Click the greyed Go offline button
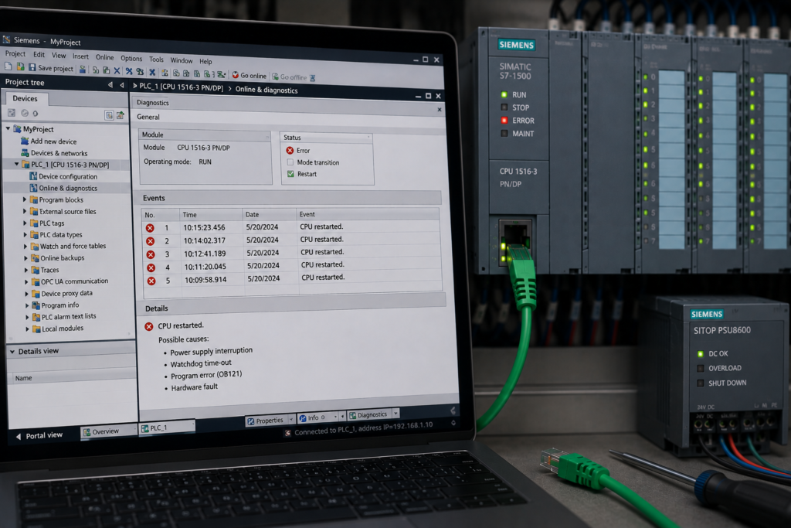 290,77
